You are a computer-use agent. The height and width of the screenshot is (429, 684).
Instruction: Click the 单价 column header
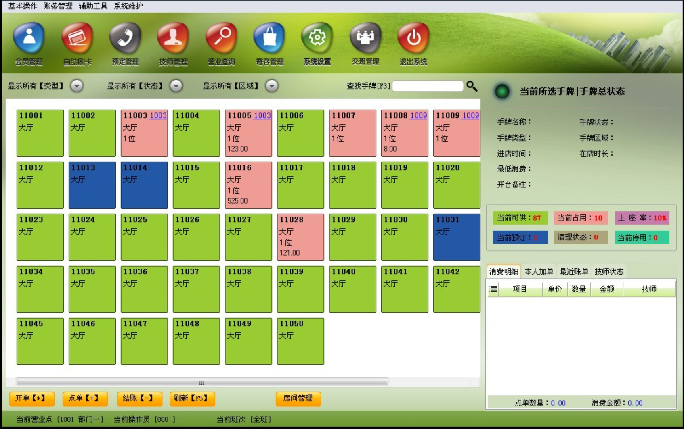tap(555, 289)
